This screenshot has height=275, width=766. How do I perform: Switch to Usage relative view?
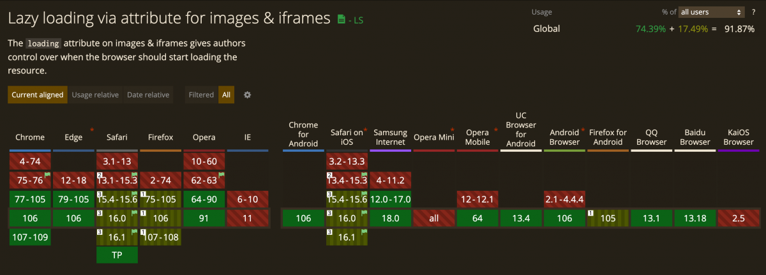pos(95,95)
